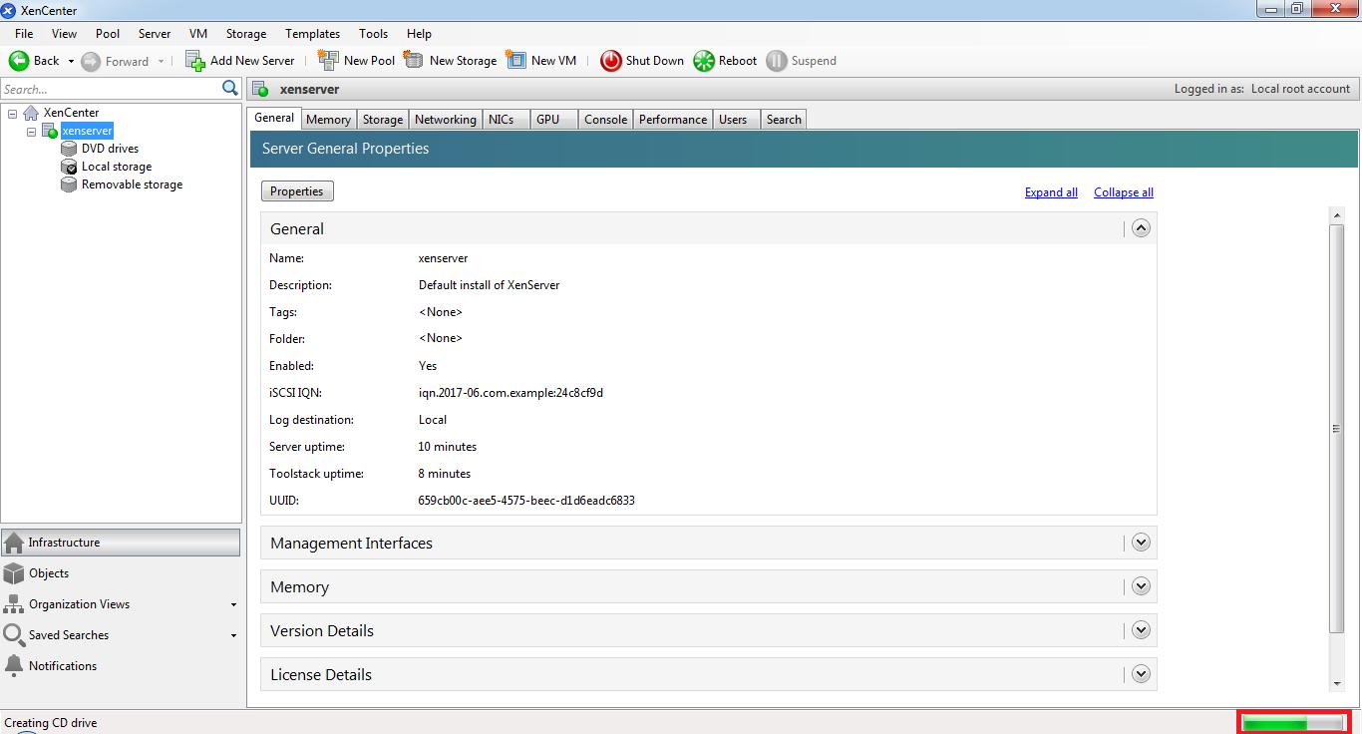Open the Saved Searches magnifier icon
Screen dimensions: 1362x734
coord(14,635)
